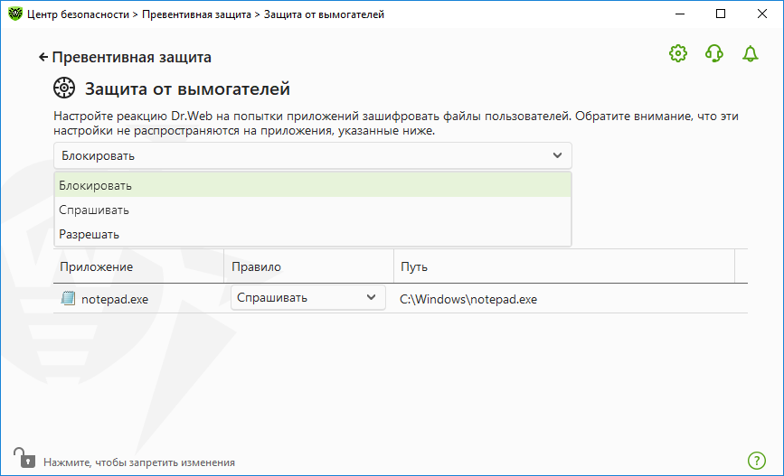Close the Dr.Web window

point(762,14)
